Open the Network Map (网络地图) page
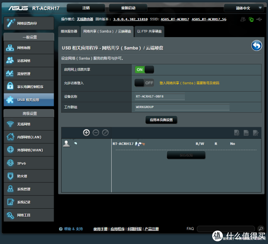This screenshot has height=244, width=268. pos(29,48)
